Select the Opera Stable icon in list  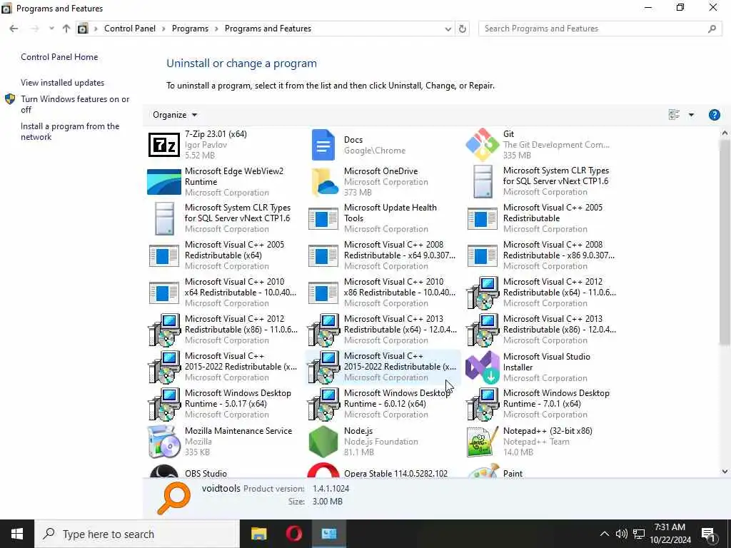[323, 470]
